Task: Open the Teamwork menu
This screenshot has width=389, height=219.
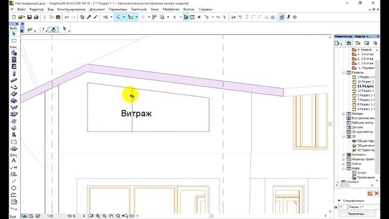Action: (x=139, y=9)
